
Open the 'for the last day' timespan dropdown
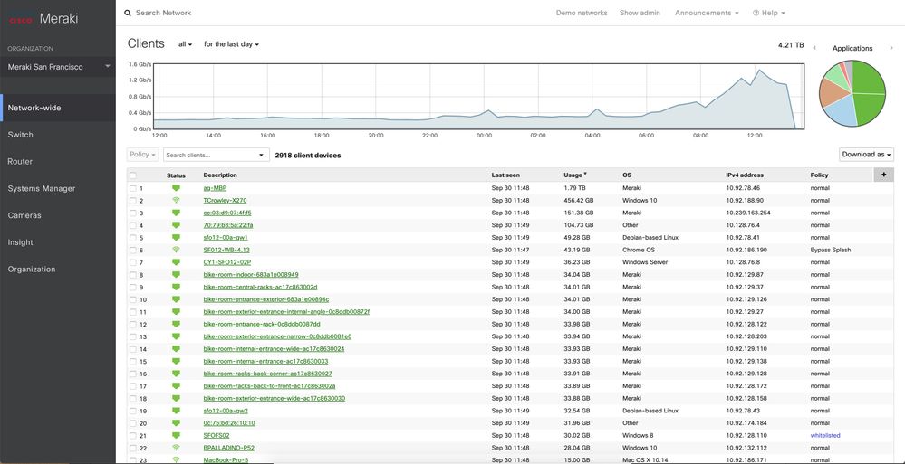[231, 44]
